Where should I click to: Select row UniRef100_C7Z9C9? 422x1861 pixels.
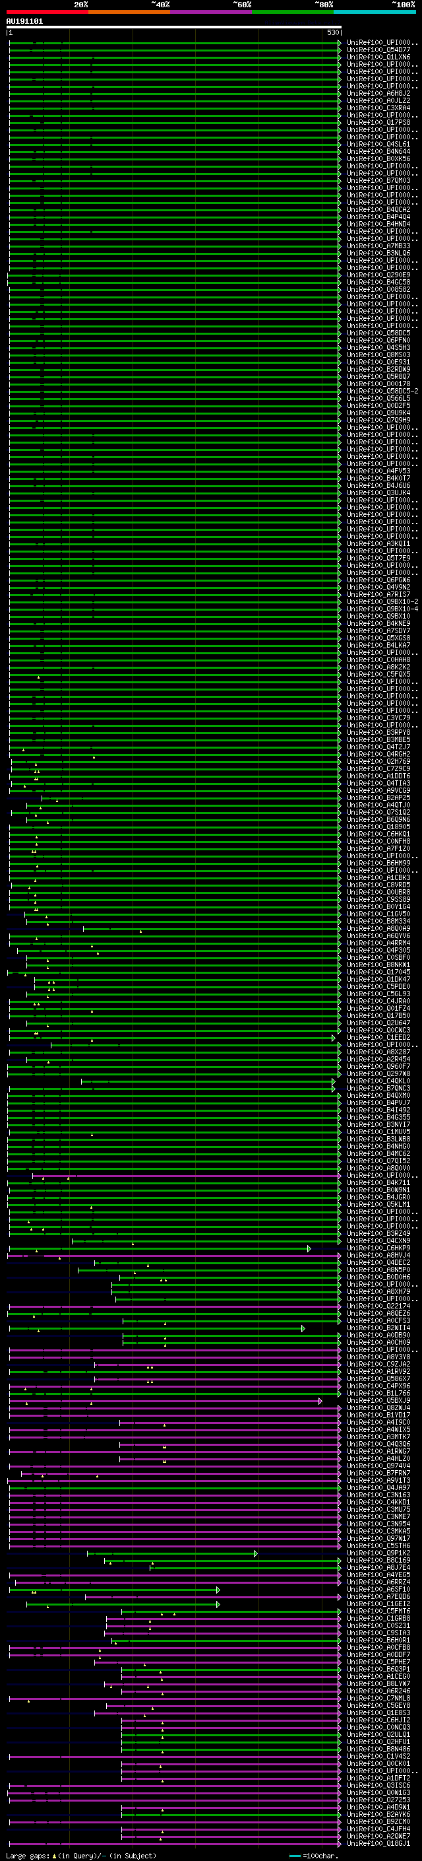(x=378, y=768)
